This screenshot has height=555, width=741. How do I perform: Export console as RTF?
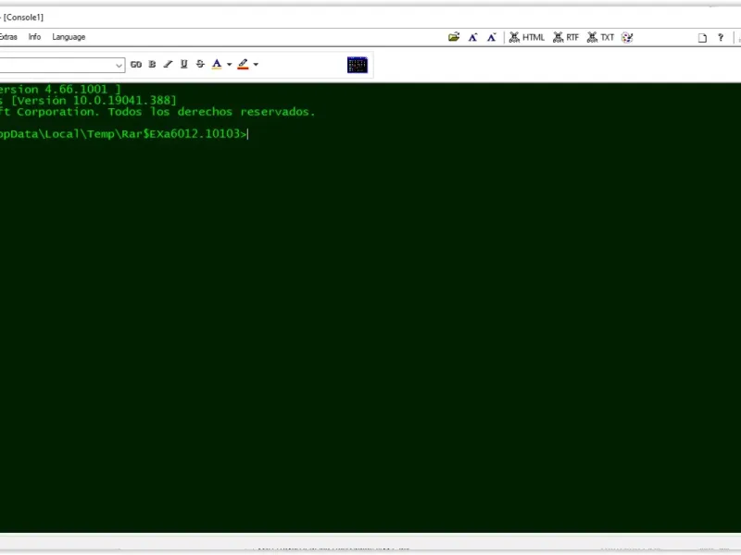point(566,37)
